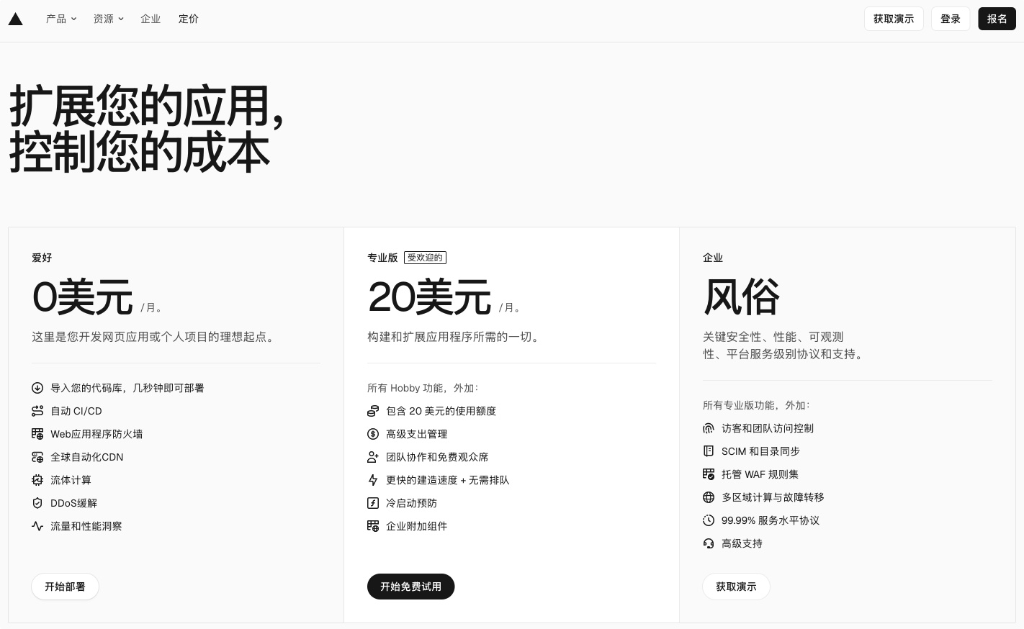Click the 获取演示 button in header
Viewport: 1024px width, 629px height.
(894, 19)
